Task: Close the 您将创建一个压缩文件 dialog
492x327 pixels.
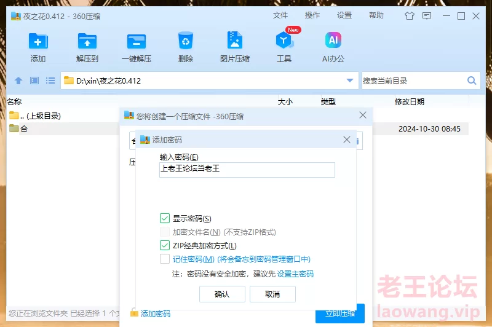Action: click(363, 115)
